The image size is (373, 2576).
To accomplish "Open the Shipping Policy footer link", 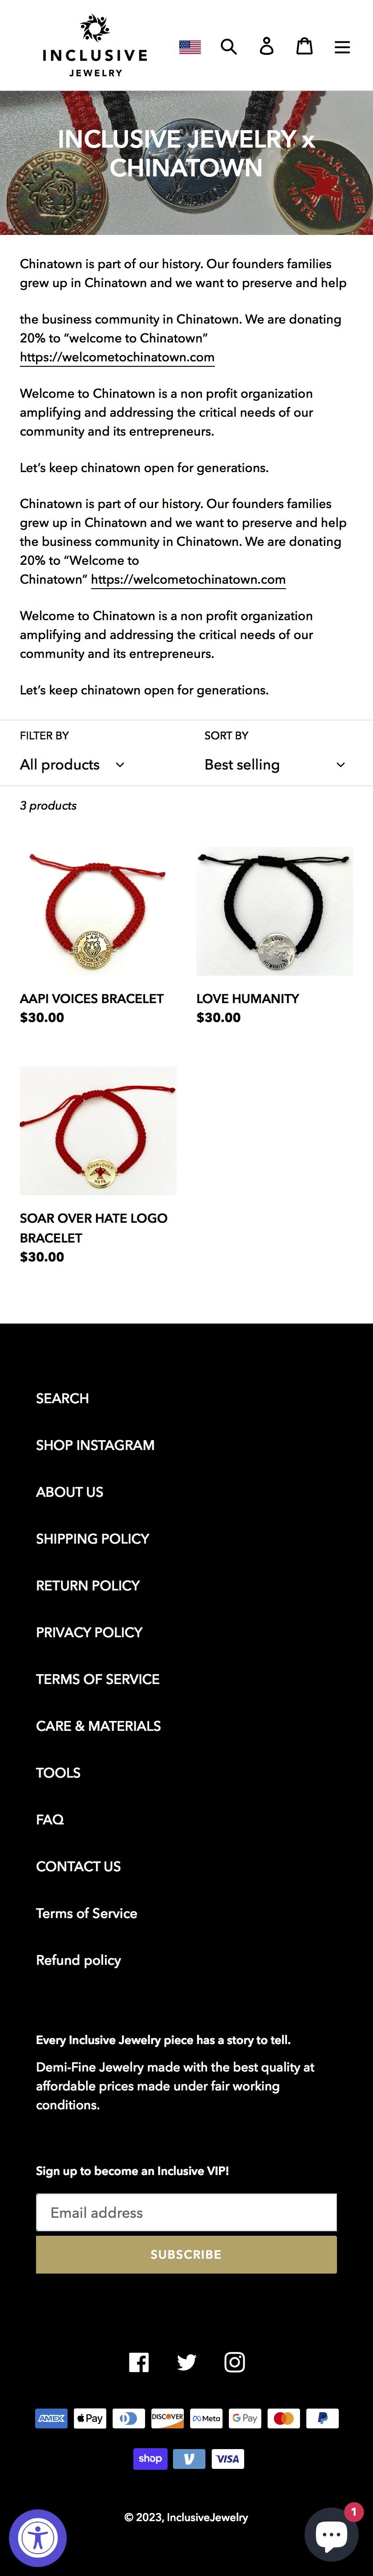I will (x=92, y=1539).
